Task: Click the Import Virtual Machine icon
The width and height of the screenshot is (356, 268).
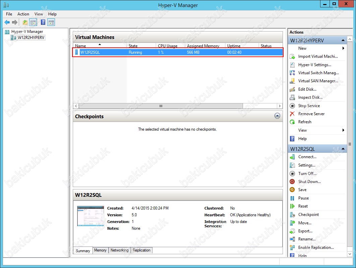Action: point(292,56)
